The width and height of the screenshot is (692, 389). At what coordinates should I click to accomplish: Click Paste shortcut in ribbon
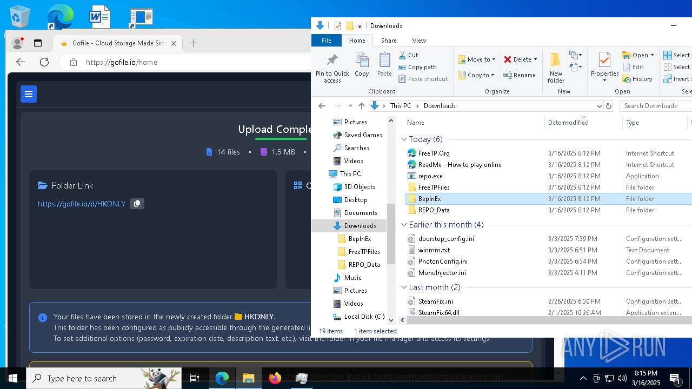(x=423, y=79)
